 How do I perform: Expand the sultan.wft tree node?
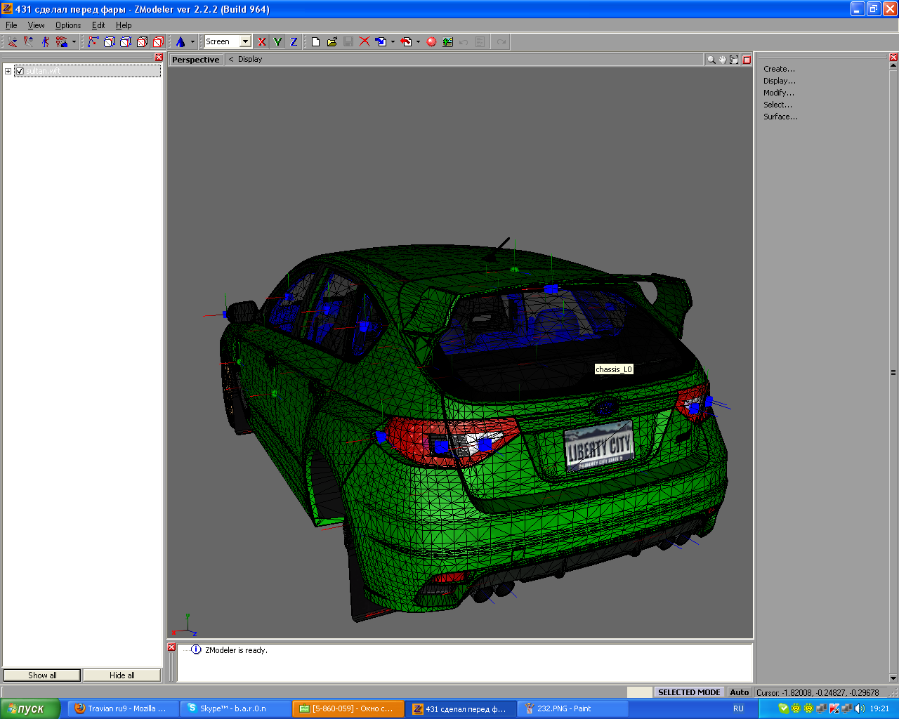tap(8, 71)
